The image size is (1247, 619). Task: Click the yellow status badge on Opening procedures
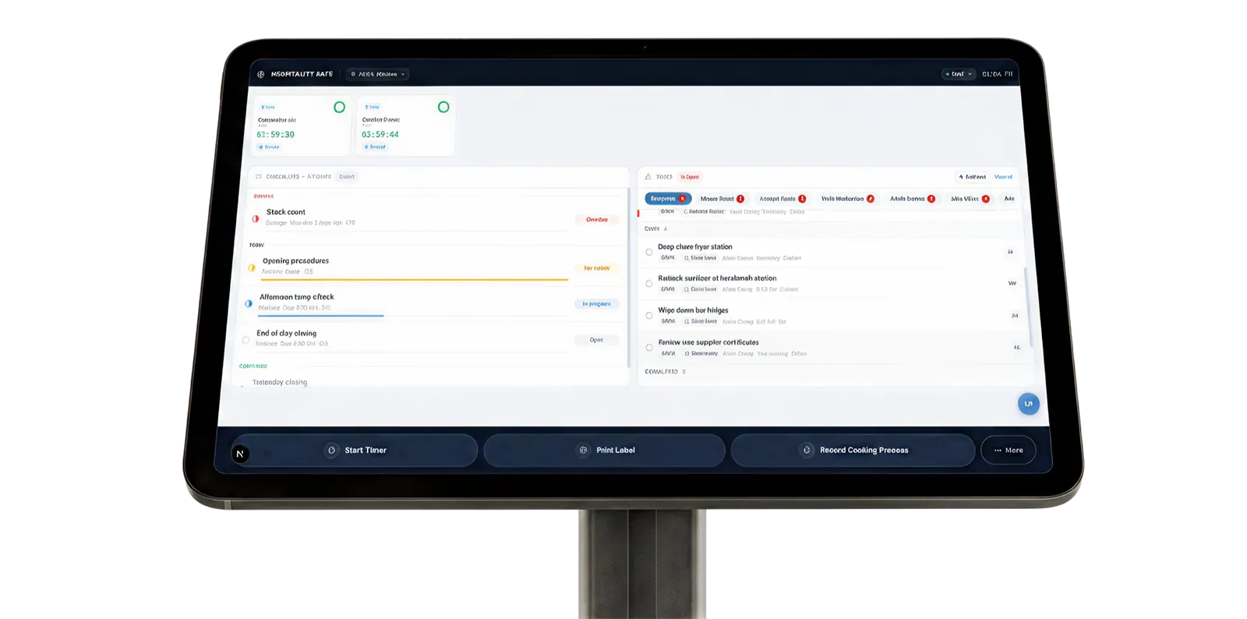(x=597, y=268)
